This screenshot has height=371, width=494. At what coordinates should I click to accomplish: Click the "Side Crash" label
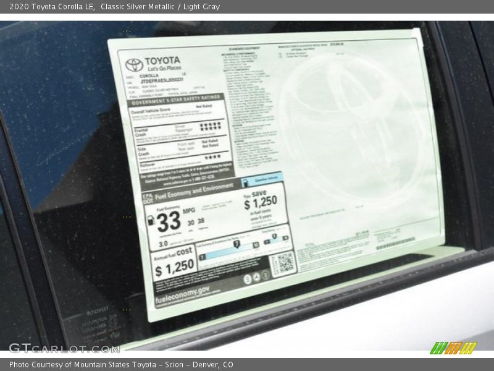(x=143, y=151)
